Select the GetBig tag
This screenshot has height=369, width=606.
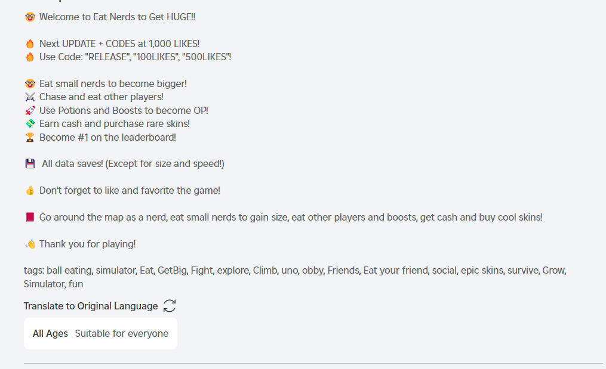click(171, 270)
